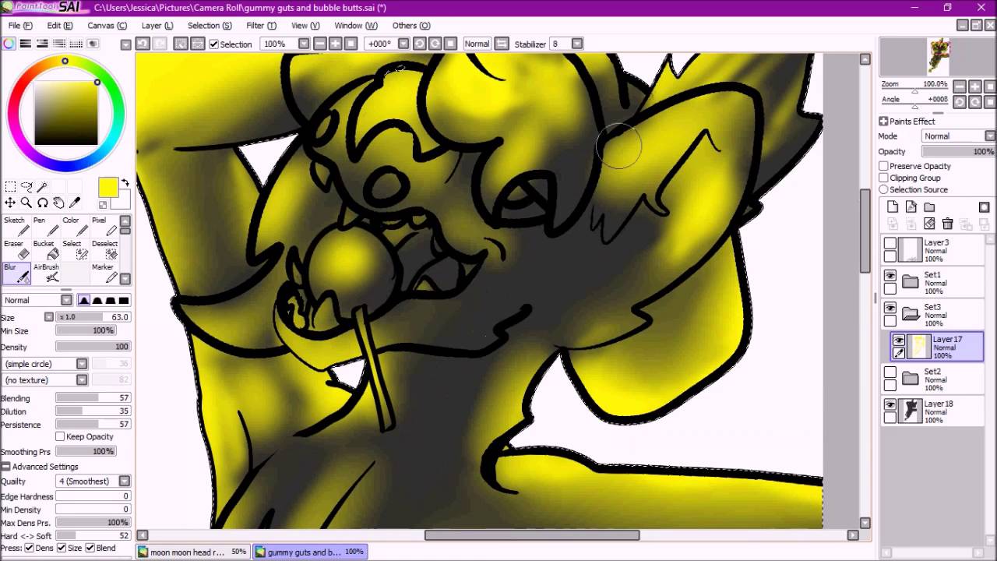This screenshot has width=997, height=561.
Task: Adjust the brush Size slider
Action: [x=92, y=317]
